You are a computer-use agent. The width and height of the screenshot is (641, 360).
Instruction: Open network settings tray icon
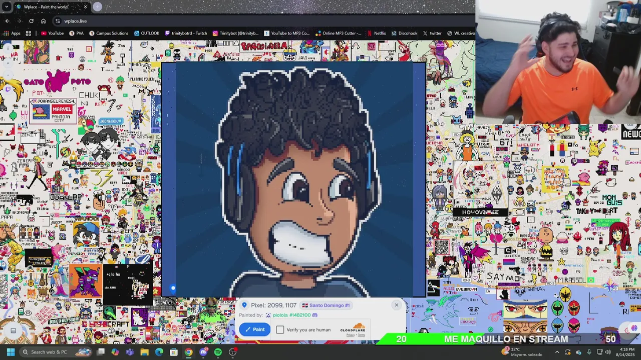599,352
